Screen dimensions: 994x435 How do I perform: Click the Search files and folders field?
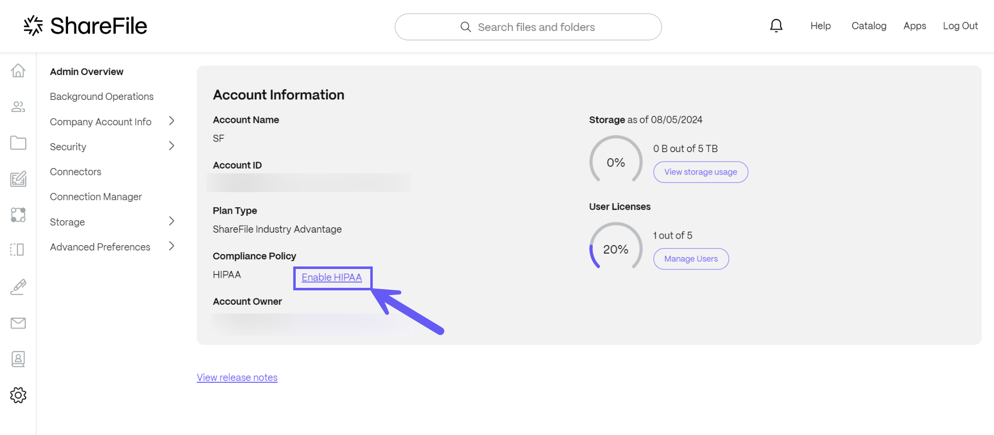click(528, 27)
